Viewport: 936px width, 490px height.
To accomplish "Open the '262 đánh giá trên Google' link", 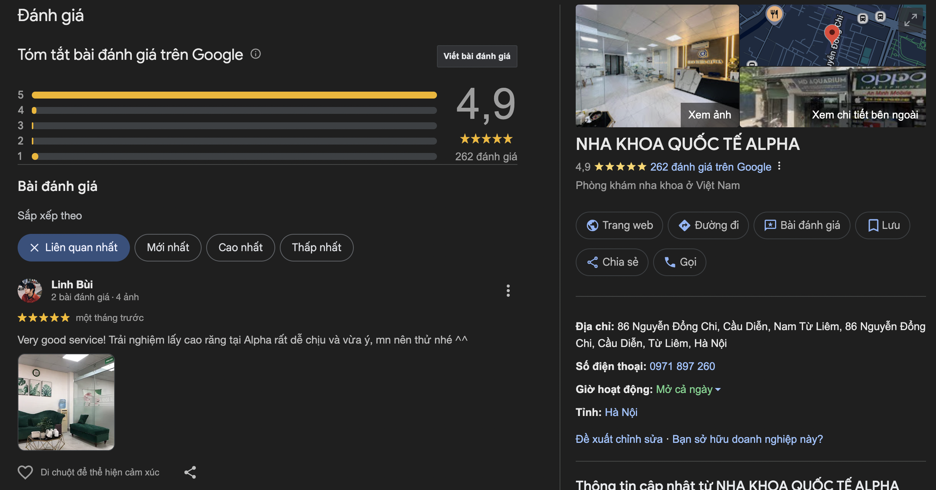I will (711, 167).
